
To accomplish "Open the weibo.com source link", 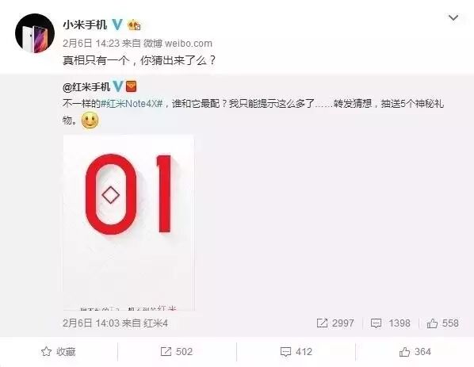I will pos(189,44).
